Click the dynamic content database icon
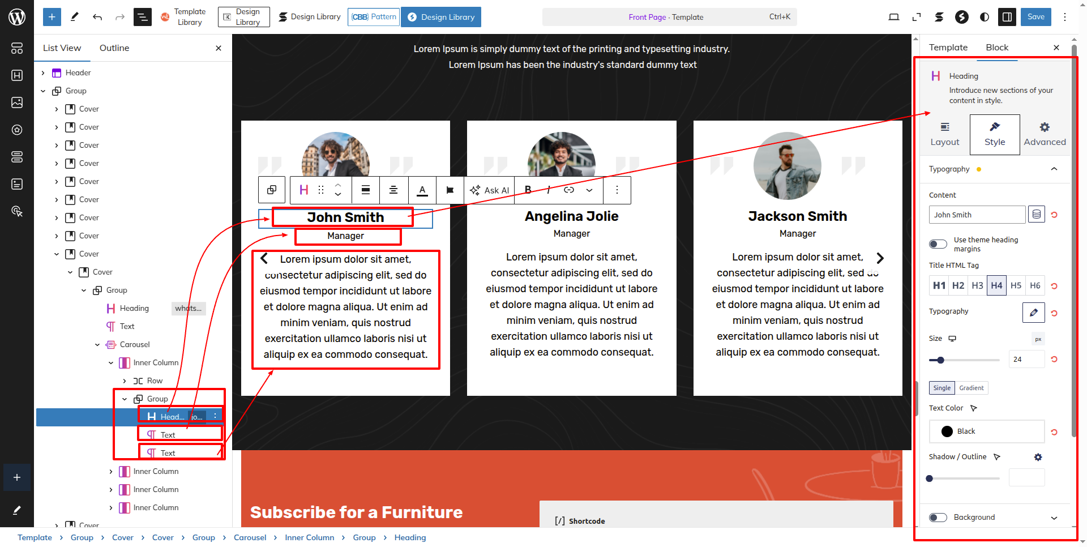1087x547 pixels. click(1036, 215)
